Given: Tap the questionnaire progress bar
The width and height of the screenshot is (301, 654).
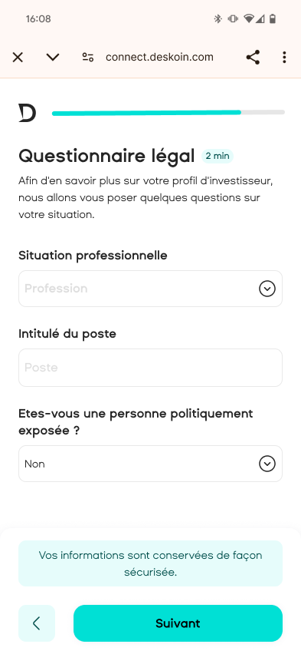Looking at the screenshot, I should point(168,113).
